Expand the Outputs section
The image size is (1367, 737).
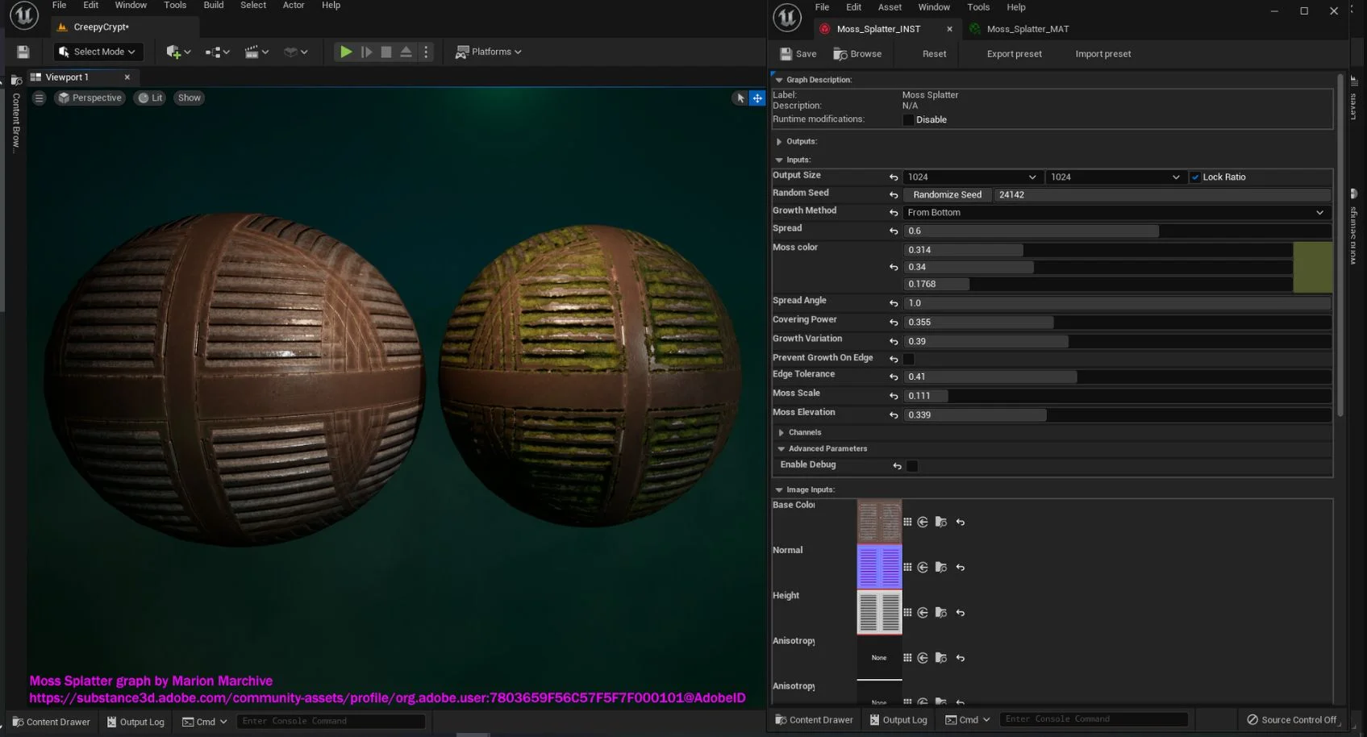pos(779,142)
